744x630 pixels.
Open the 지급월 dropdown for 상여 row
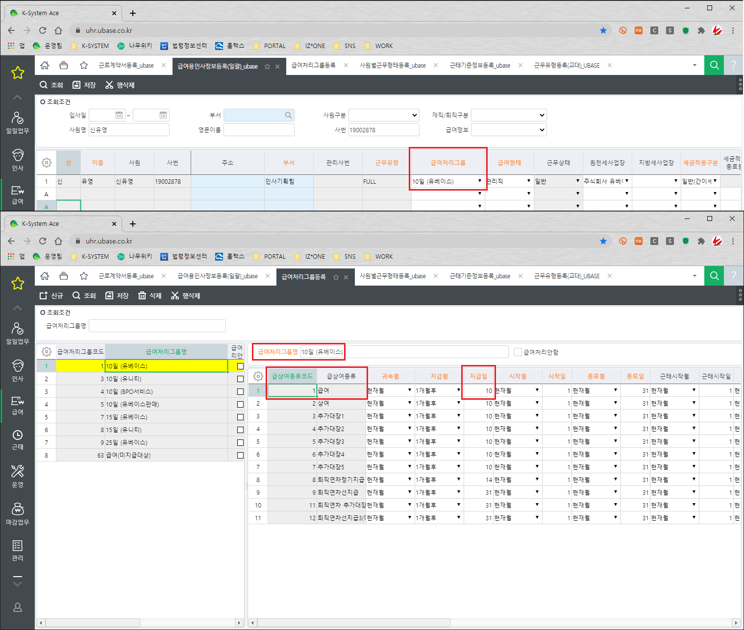coord(459,403)
